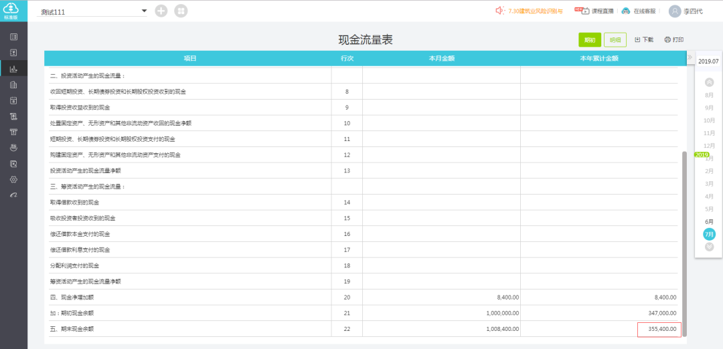Click the red speaker announcement icon
The width and height of the screenshot is (723, 349).
coord(500,11)
